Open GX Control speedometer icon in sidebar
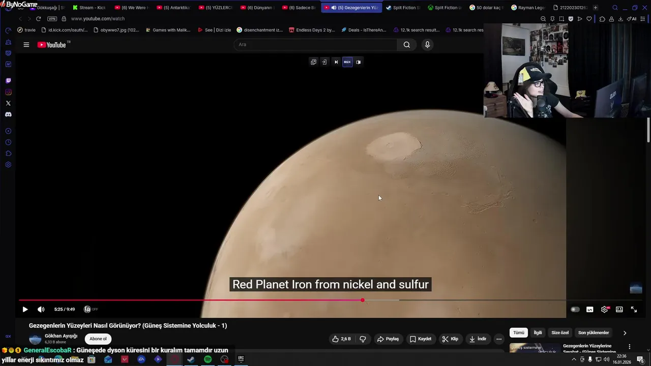 tap(8, 30)
